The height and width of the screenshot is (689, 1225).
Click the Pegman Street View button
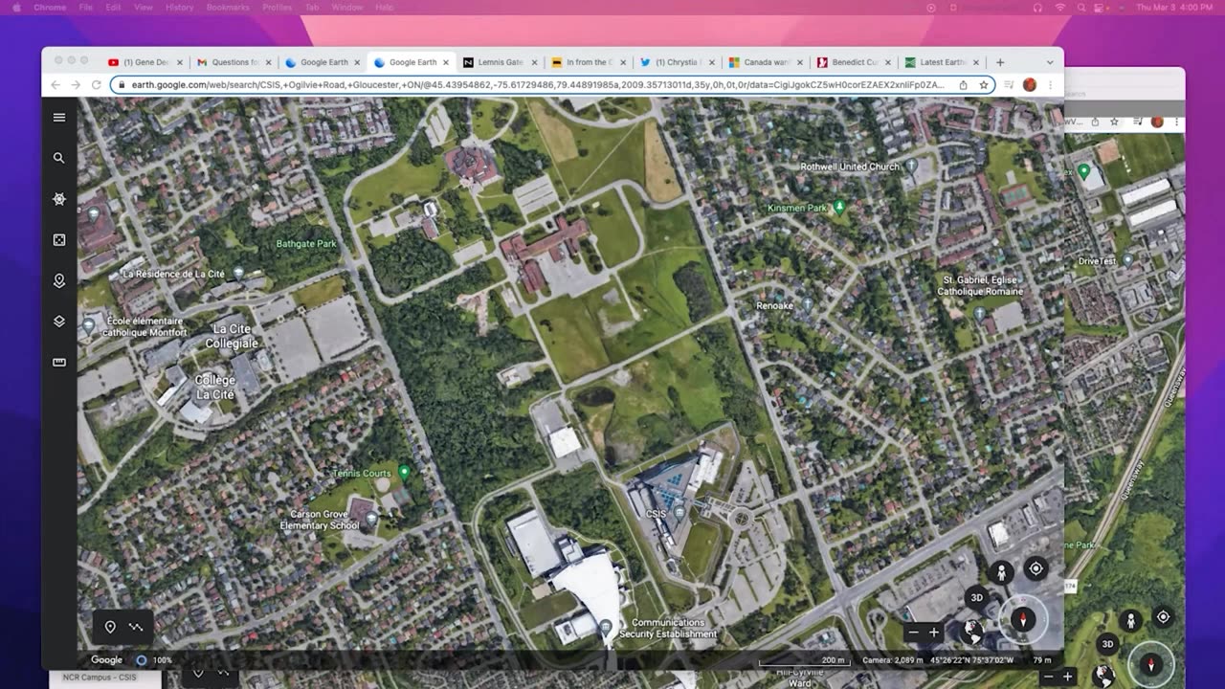click(1002, 573)
